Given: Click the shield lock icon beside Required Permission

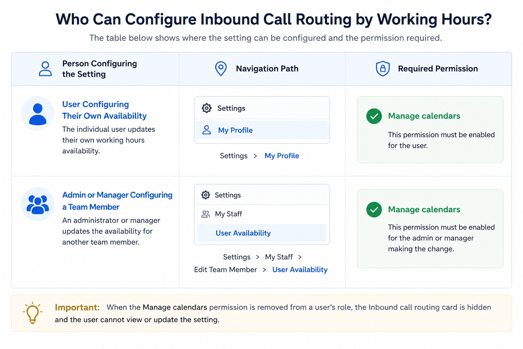Looking at the screenshot, I should click(x=383, y=69).
